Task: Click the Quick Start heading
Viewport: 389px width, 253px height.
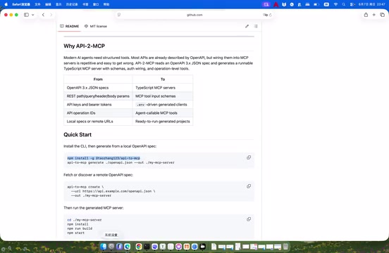Action: point(78,134)
